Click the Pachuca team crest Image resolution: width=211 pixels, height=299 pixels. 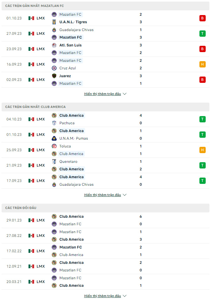54,123
